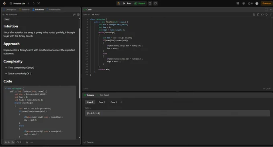Click the curly braces icon in editor
Viewport: 273px width, 147px height.
263,14
